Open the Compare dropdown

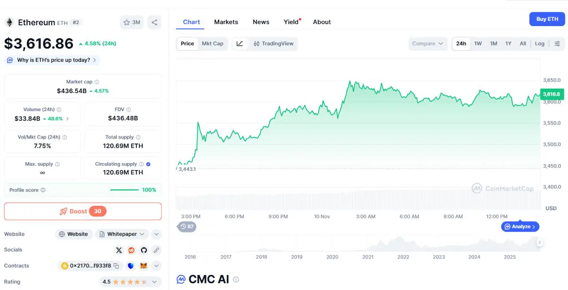428,43
